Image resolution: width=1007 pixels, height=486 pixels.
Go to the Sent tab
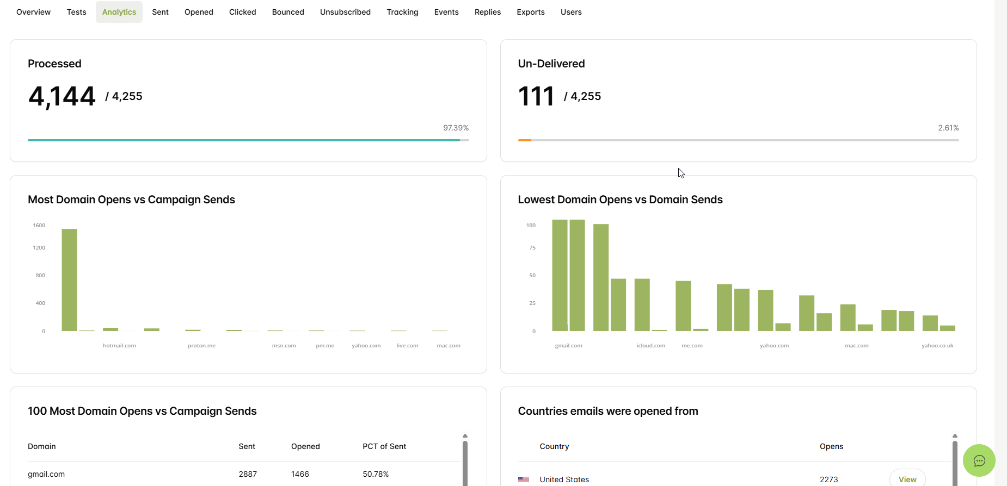160,12
